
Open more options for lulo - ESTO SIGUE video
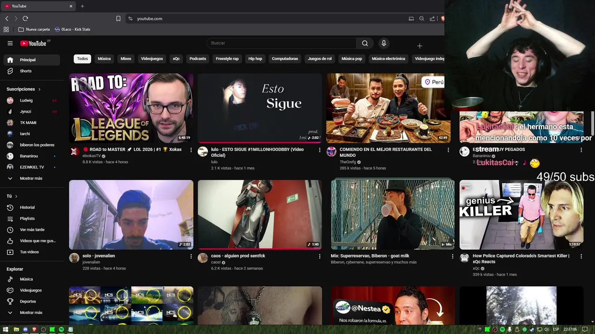(320, 150)
